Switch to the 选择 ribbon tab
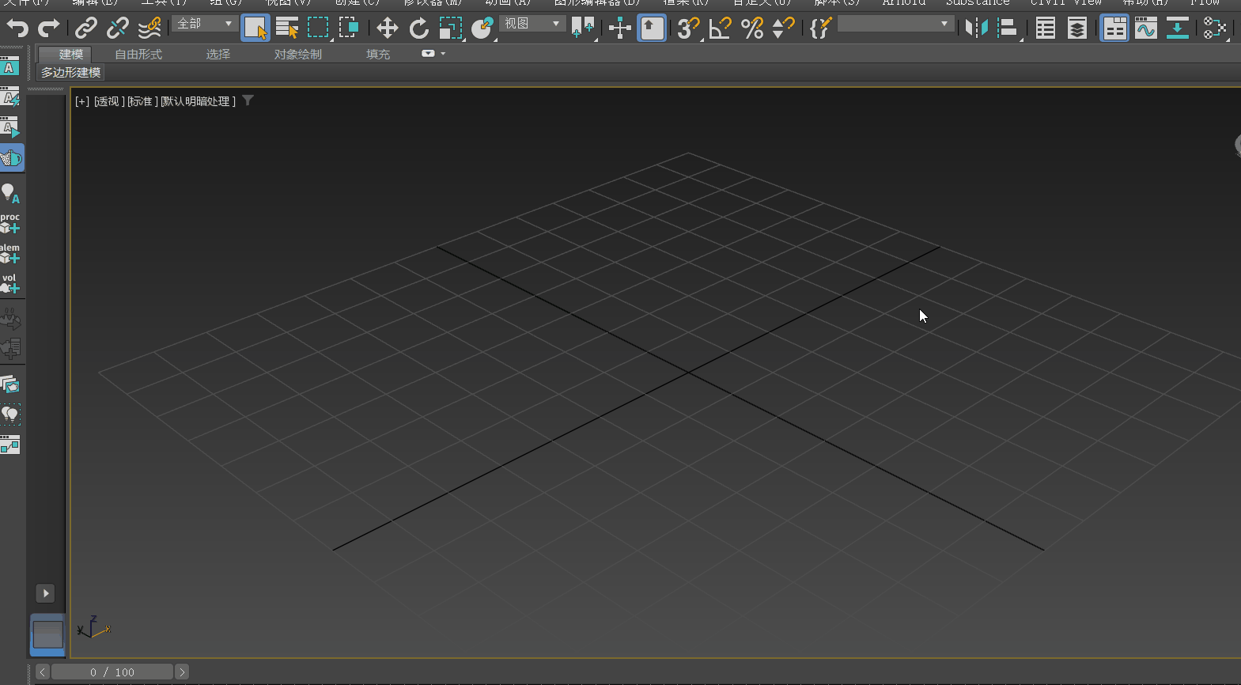Screen dimensions: 1241x685 [x=218, y=55]
